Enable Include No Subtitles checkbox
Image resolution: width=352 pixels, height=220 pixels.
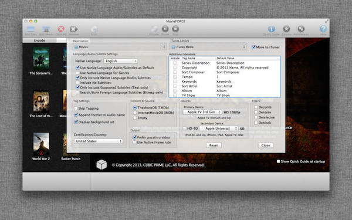[x=77, y=83]
